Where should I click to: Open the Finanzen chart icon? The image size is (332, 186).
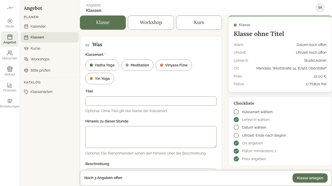(10, 85)
